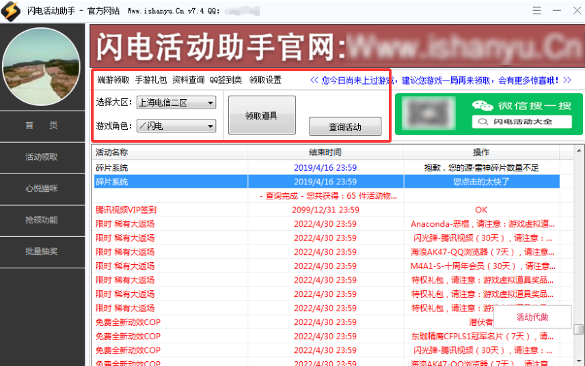Open the title bar hamburger menu
Viewport: 585px width, 366px height.
pyautogui.click(x=536, y=11)
